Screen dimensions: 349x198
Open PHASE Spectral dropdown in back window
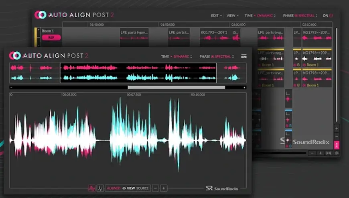308,16
